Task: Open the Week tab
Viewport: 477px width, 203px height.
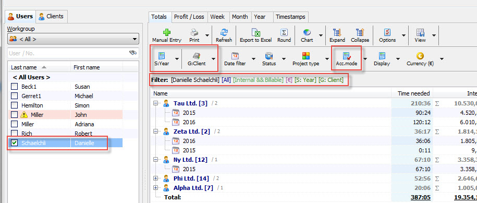Action: point(217,17)
